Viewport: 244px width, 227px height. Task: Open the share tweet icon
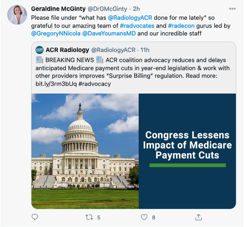point(198,217)
